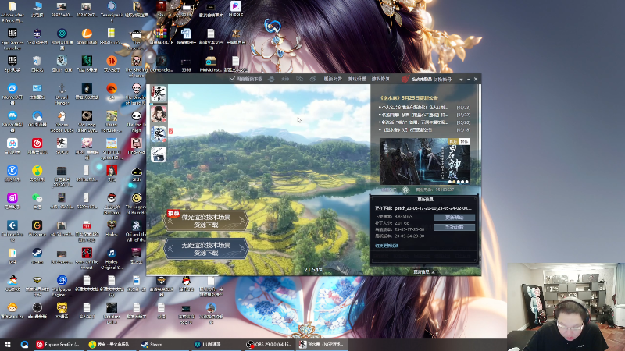Viewport: 625px width, 351px height.
Task: Open the Windows Start button
Action: point(8,344)
